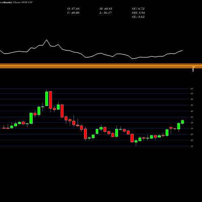202x202 pixels.
Task: Click the 'OH: 8.94' reading
Action: [138, 13]
